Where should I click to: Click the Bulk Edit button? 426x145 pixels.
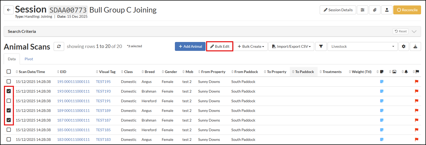[220, 46]
